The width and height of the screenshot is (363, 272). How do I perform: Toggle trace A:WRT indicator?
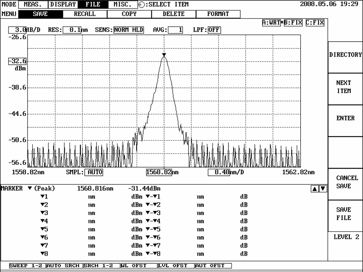271,22
